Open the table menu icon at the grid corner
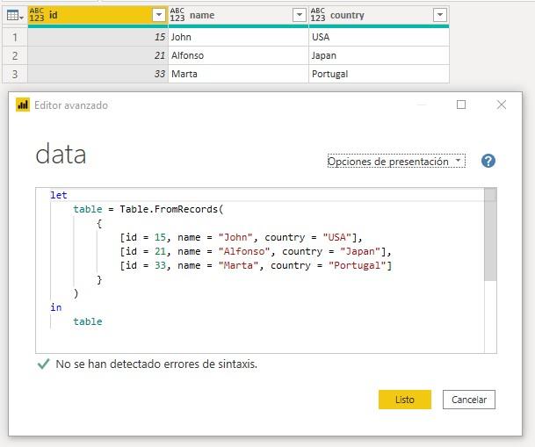This screenshot has width=535, height=447. click(15, 15)
